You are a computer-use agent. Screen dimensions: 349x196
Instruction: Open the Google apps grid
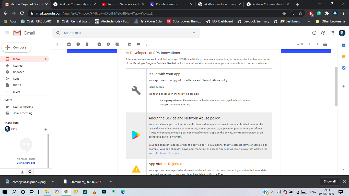coord(332,33)
